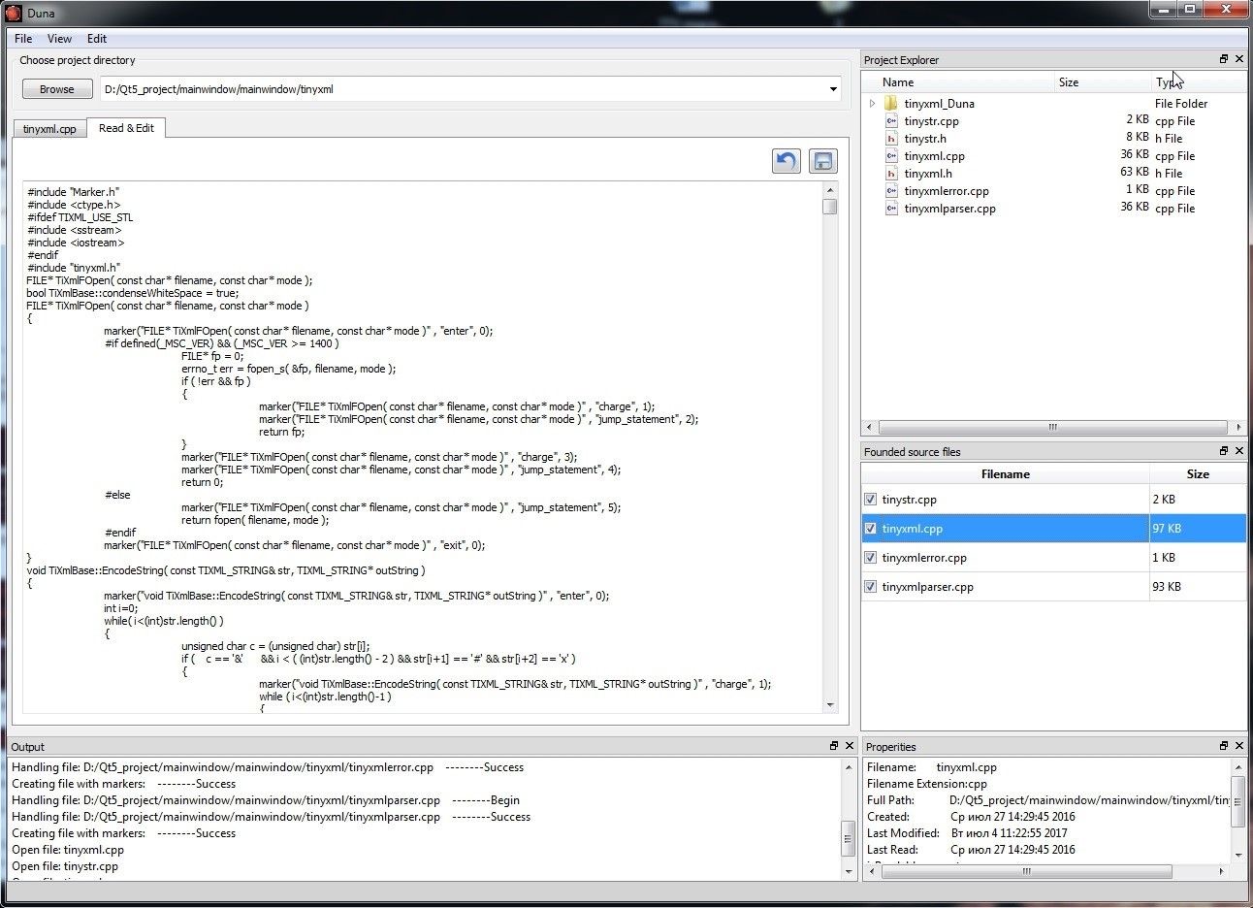Screen dimensions: 1253x908
Task: Expand the tinyxml_Duna folder
Action: [872, 104]
